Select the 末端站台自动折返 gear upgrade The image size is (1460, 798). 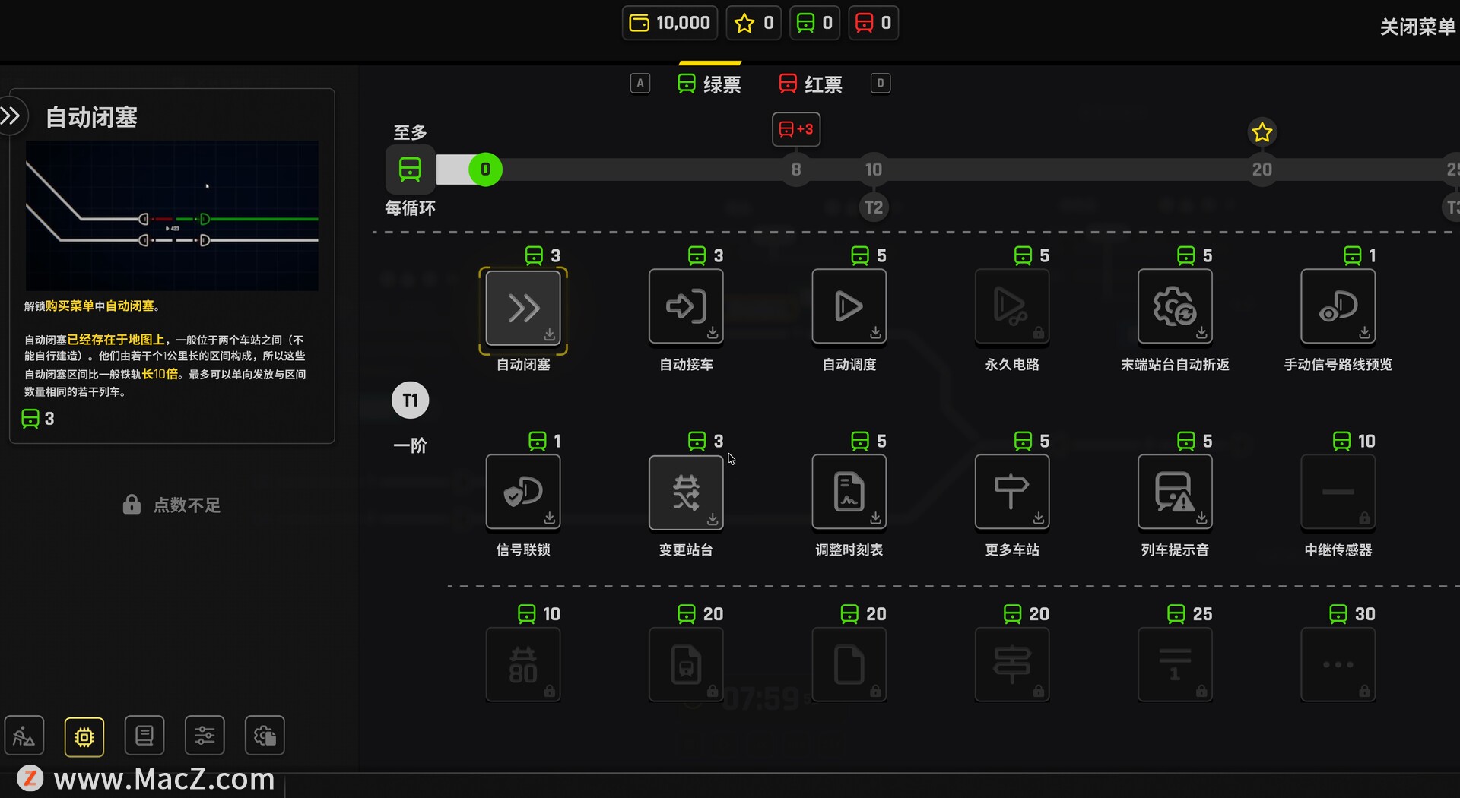pyautogui.click(x=1175, y=308)
